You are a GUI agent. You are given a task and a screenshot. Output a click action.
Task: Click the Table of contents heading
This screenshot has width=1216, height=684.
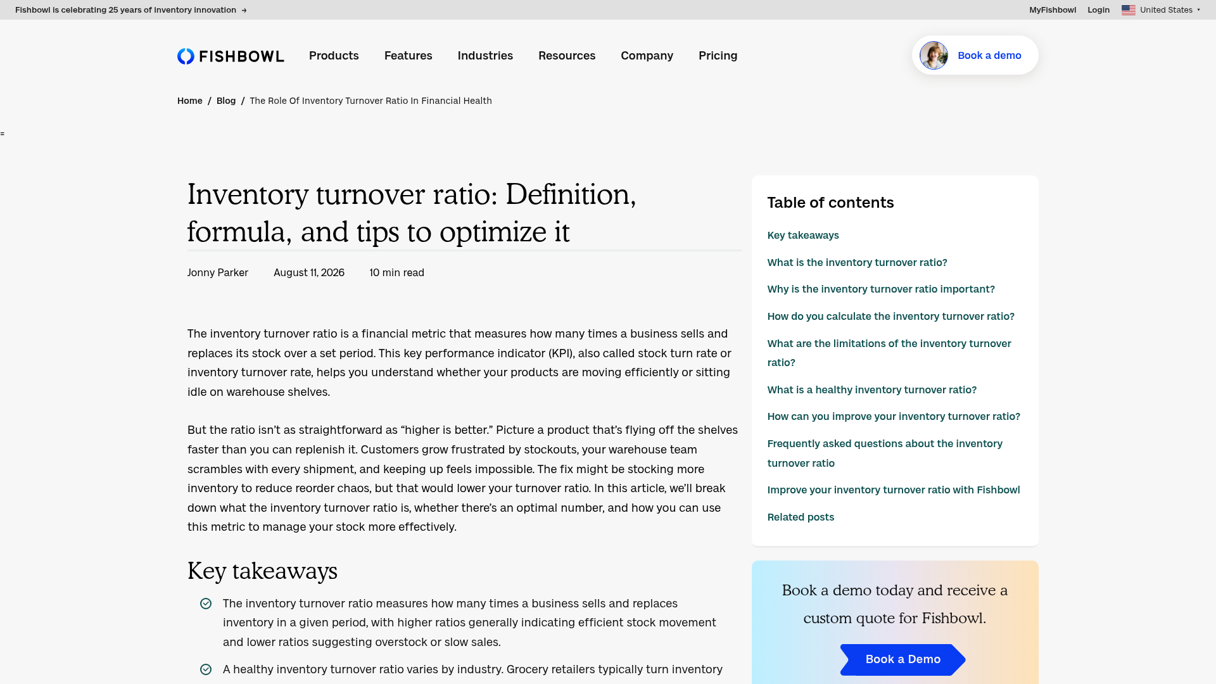point(830,203)
